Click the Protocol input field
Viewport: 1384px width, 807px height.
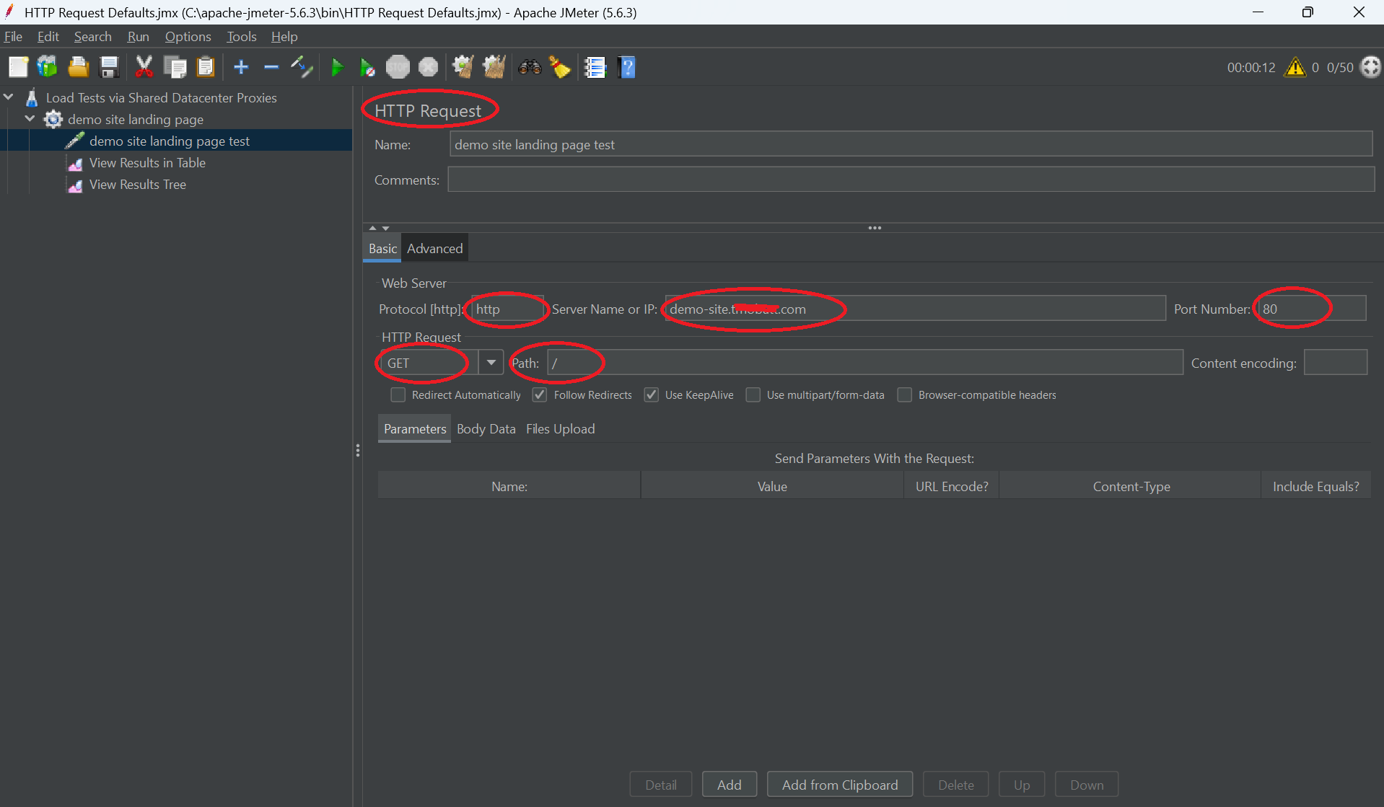507,308
